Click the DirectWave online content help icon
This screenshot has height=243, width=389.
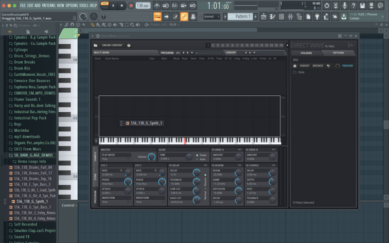coord(129,45)
